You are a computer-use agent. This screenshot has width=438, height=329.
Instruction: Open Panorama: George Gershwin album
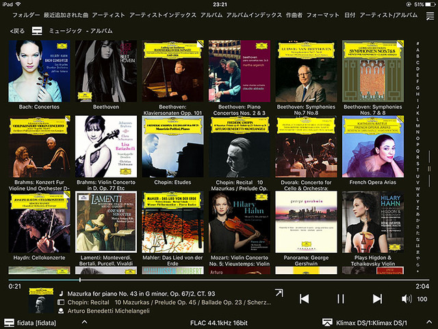(306, 222)
